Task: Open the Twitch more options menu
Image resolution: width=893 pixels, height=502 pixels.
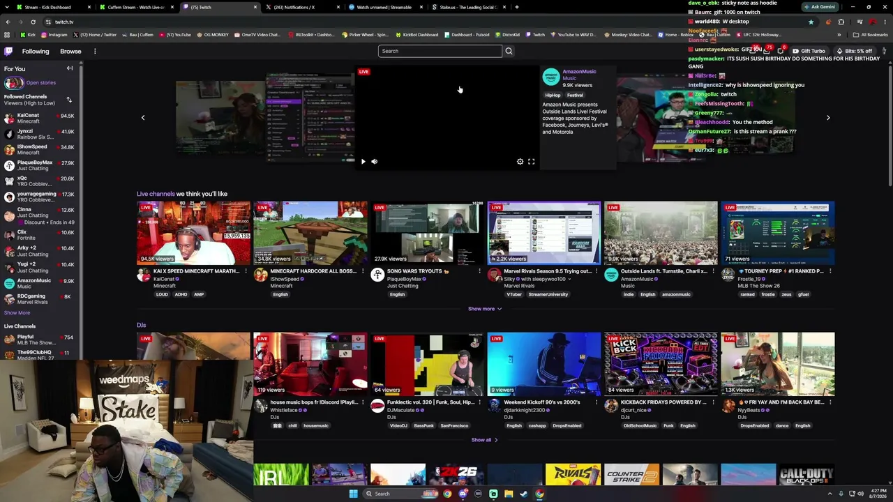Action: click(95, 51)
